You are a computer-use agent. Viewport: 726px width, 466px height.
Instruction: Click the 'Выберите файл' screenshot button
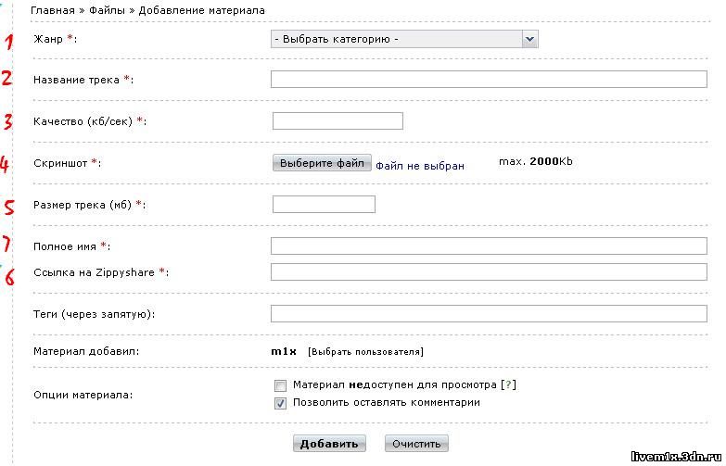click(x=322, y=163)
